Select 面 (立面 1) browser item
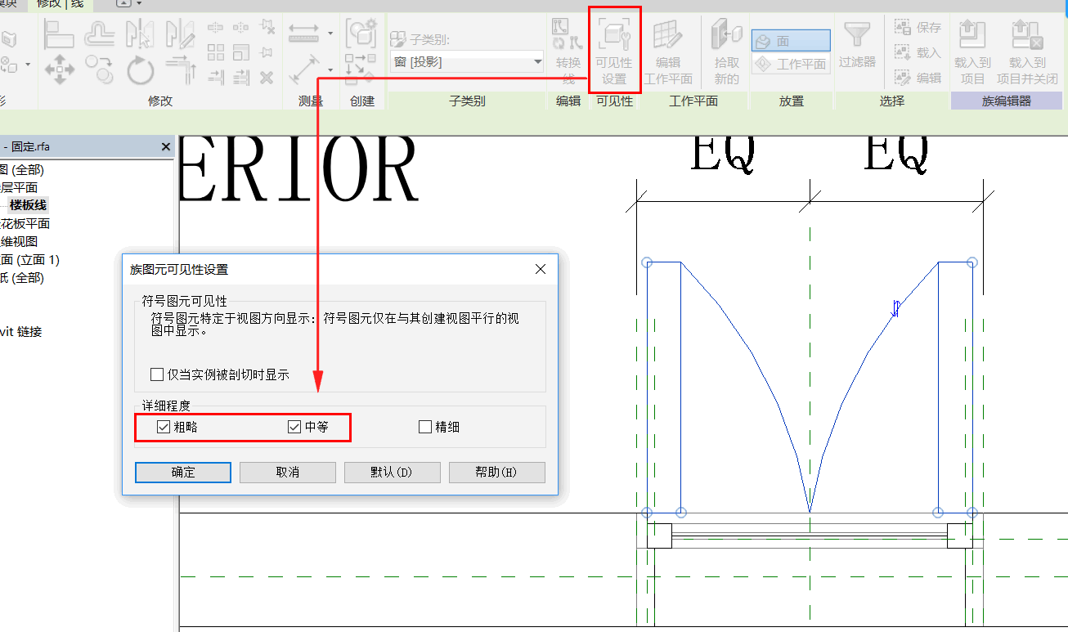Viewport: 1068px width, 632px height. [x=30, y=260]
